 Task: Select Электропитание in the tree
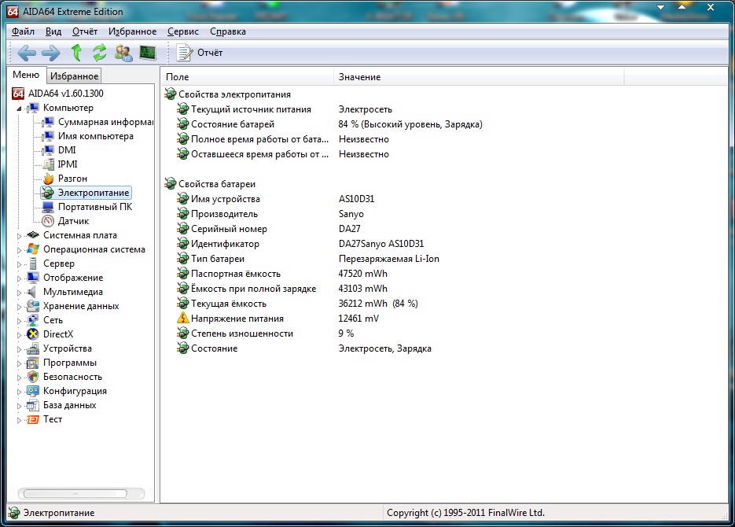[94, 193]
